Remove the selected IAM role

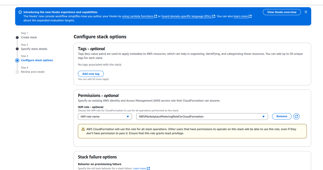[282, 117]
